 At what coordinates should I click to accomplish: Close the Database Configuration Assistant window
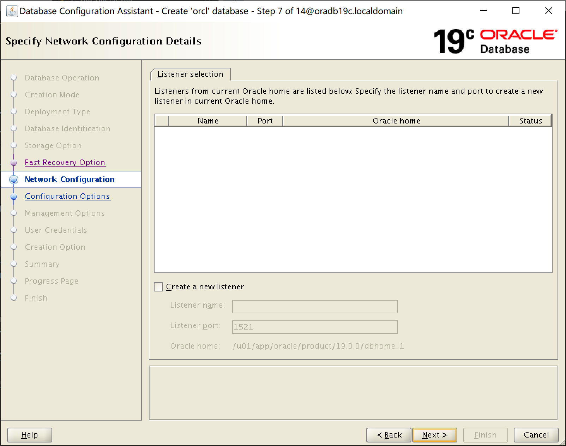(x=548, y=11)
